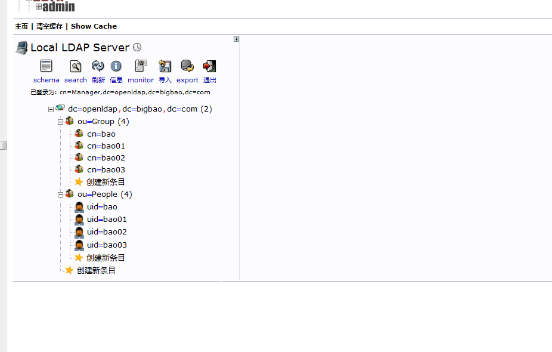The image size is (552, 352).
Task: Click the schema text link
Action: click(x=46, y=80)
